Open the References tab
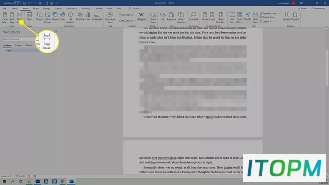Screen dimensions: 329x185 [x=72, y=8]
